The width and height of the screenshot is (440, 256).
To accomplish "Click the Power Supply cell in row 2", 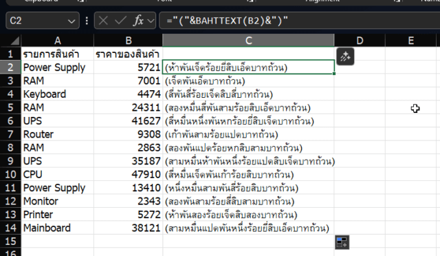I will tap(58, 67).
